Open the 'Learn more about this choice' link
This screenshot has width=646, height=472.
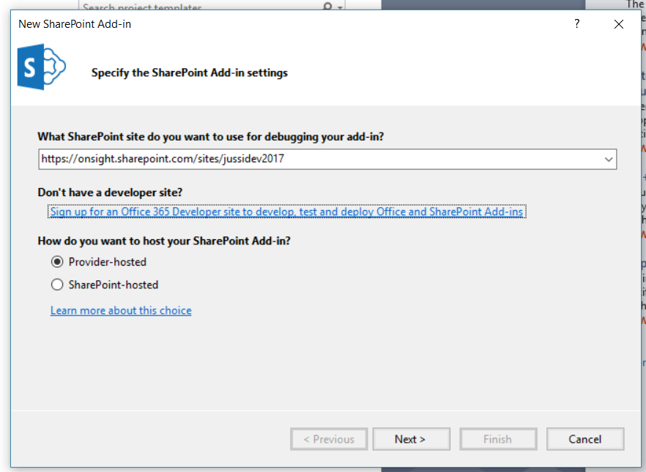[121, 310]
